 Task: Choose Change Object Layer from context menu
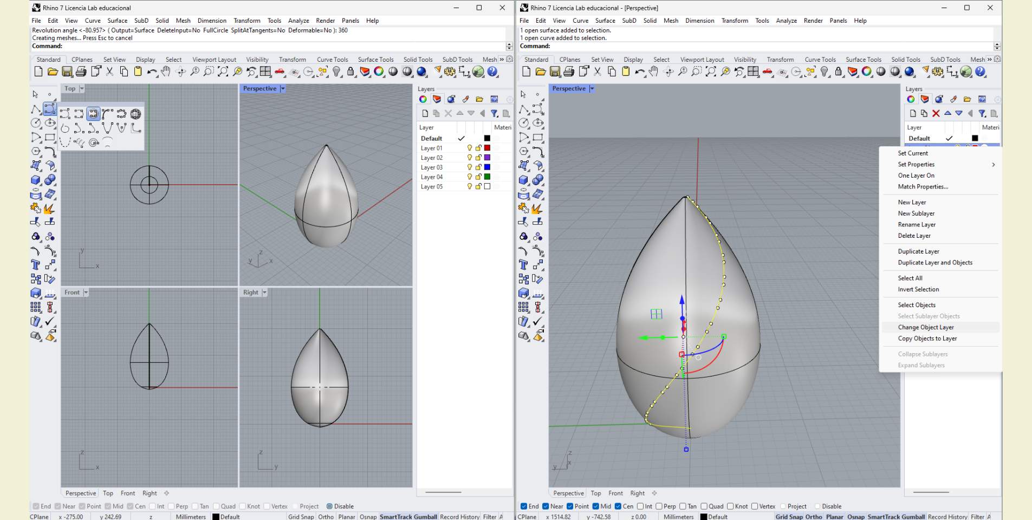click(926, 327)
